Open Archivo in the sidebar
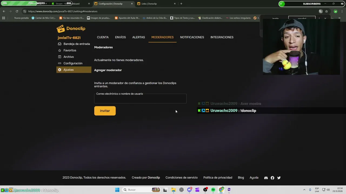The image size is (346, 194). 74,57
